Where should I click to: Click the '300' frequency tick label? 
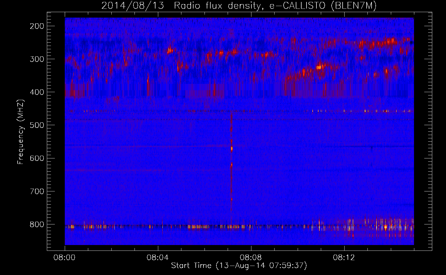click(x=37, y=59)
